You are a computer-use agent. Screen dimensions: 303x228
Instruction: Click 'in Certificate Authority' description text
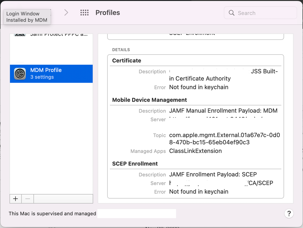200,79
